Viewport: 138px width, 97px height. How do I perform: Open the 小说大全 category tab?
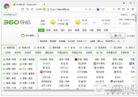85,48
